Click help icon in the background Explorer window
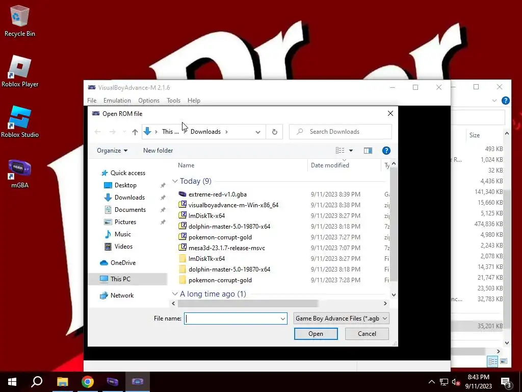This screenshot has height=392, width=522. [505, 101]
